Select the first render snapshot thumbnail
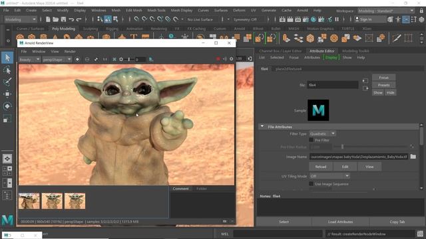This screenshot has height=239, width=426. click(29, 200)
